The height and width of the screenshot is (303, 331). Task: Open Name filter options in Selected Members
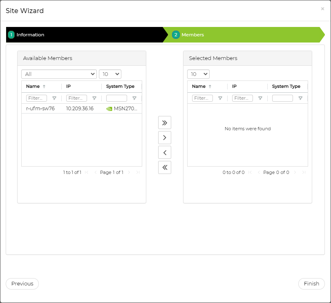click(x=220, y=98)
